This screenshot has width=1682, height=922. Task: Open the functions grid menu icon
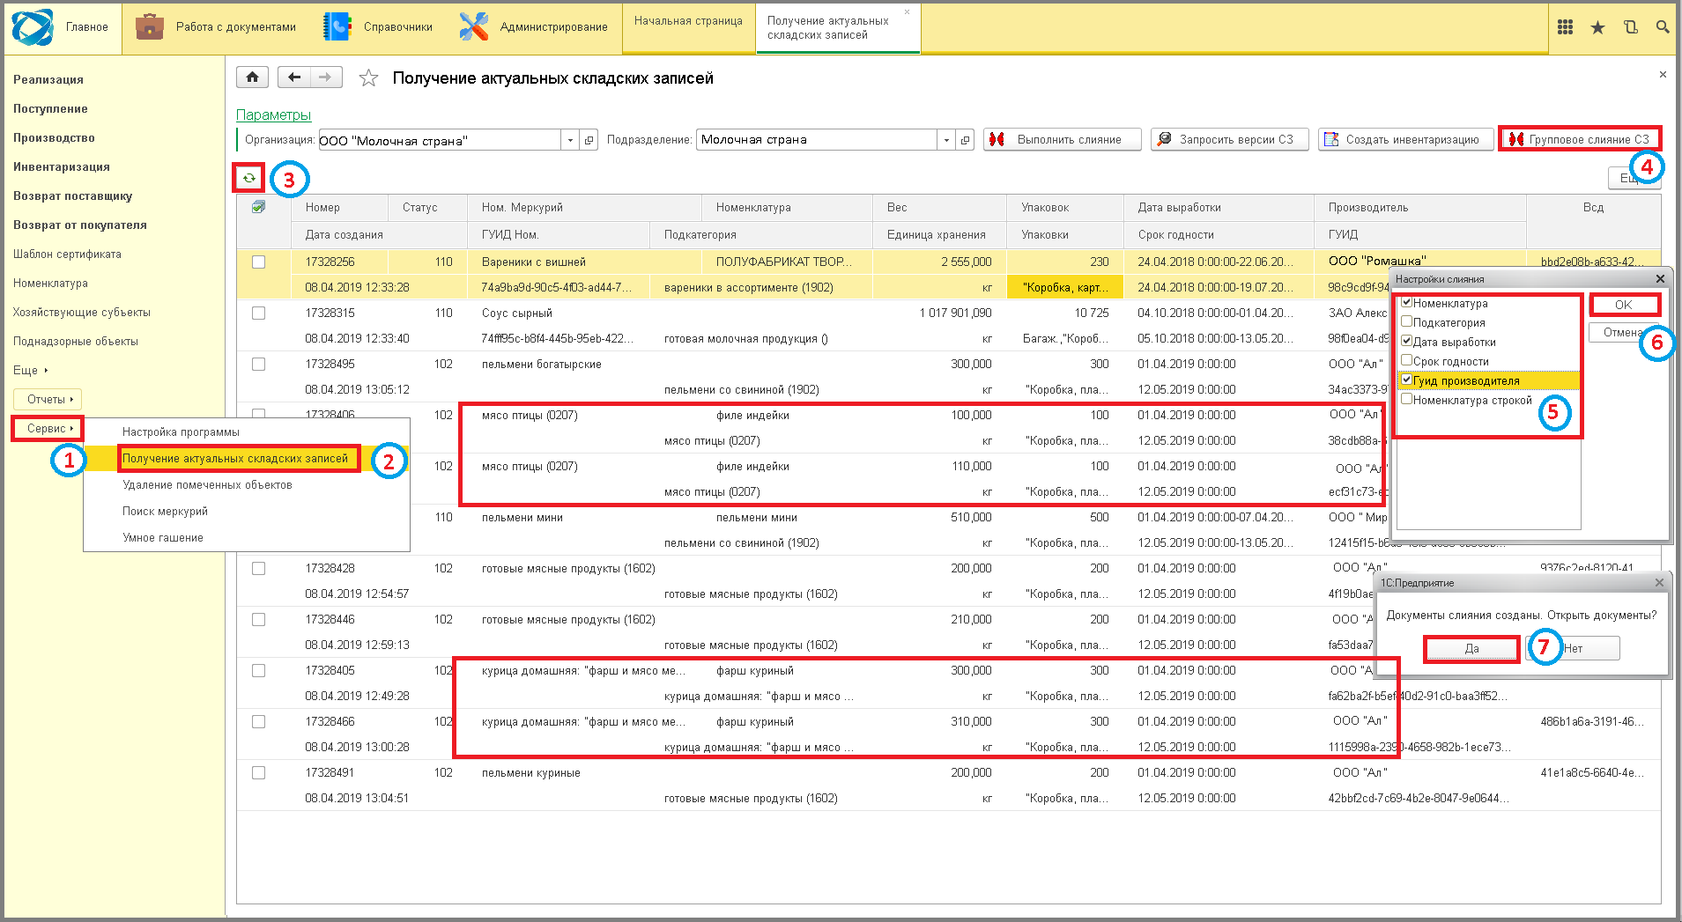[x=1565, y=27]
